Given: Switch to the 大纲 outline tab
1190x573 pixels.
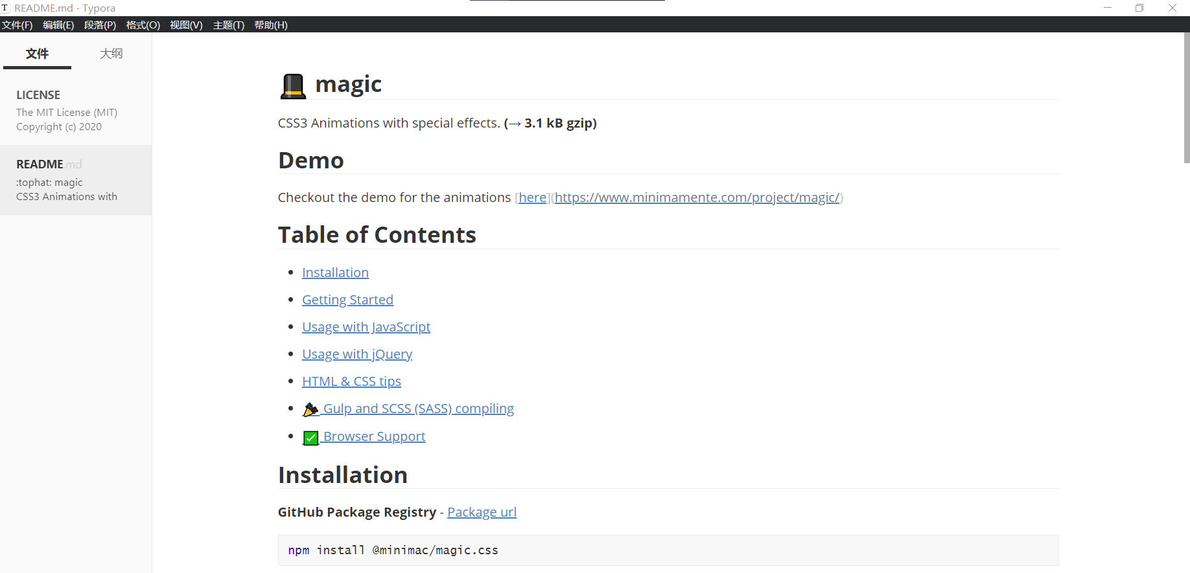Looking at the screenshot, I should coord(111,54).
